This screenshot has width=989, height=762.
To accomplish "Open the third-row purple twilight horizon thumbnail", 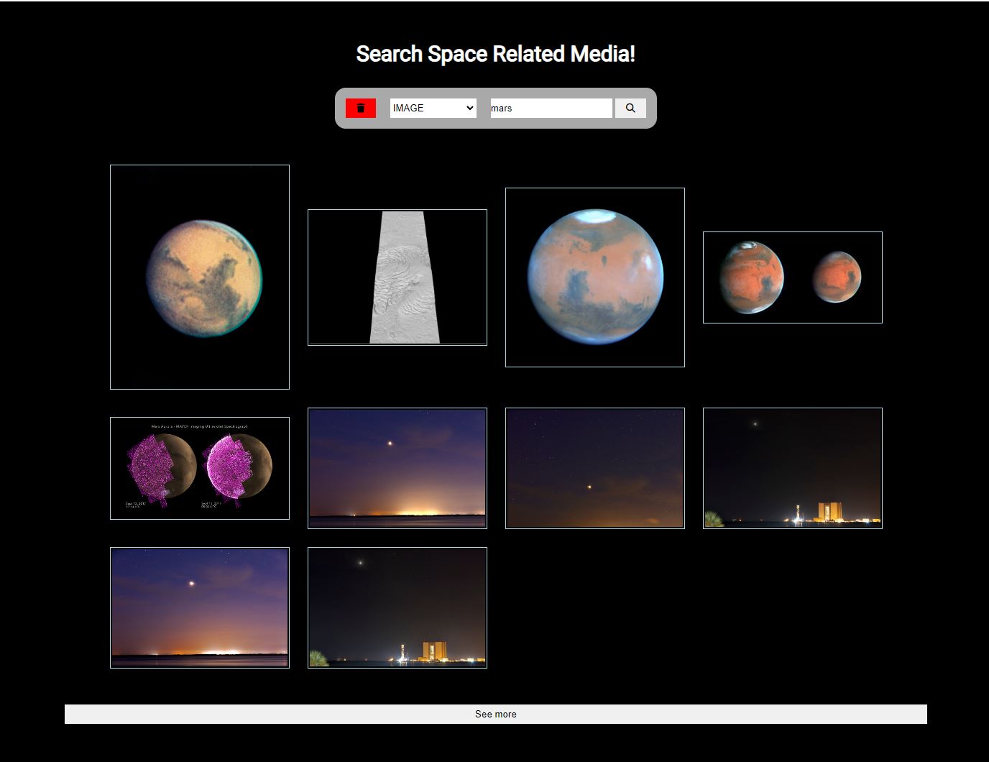I will click(200, 607).
